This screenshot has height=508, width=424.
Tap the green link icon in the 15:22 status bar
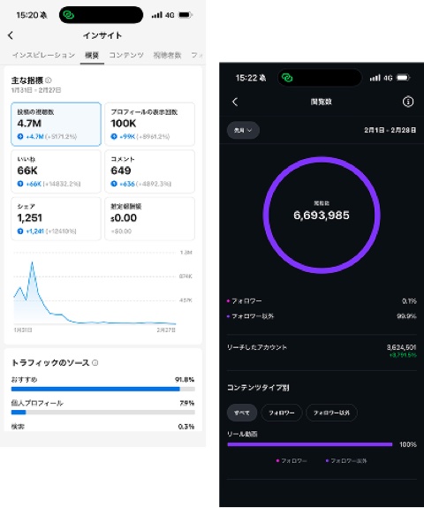[x=287, y=78]
